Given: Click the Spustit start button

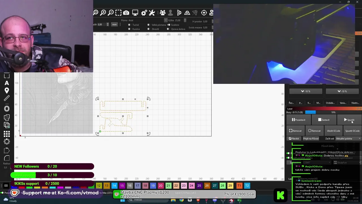Looking at the screenshot, I should pos(349,120).
